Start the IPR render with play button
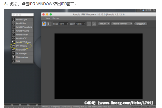Viewport: 162px width, 108px height. pyautogui.click(x=44, y=24)
